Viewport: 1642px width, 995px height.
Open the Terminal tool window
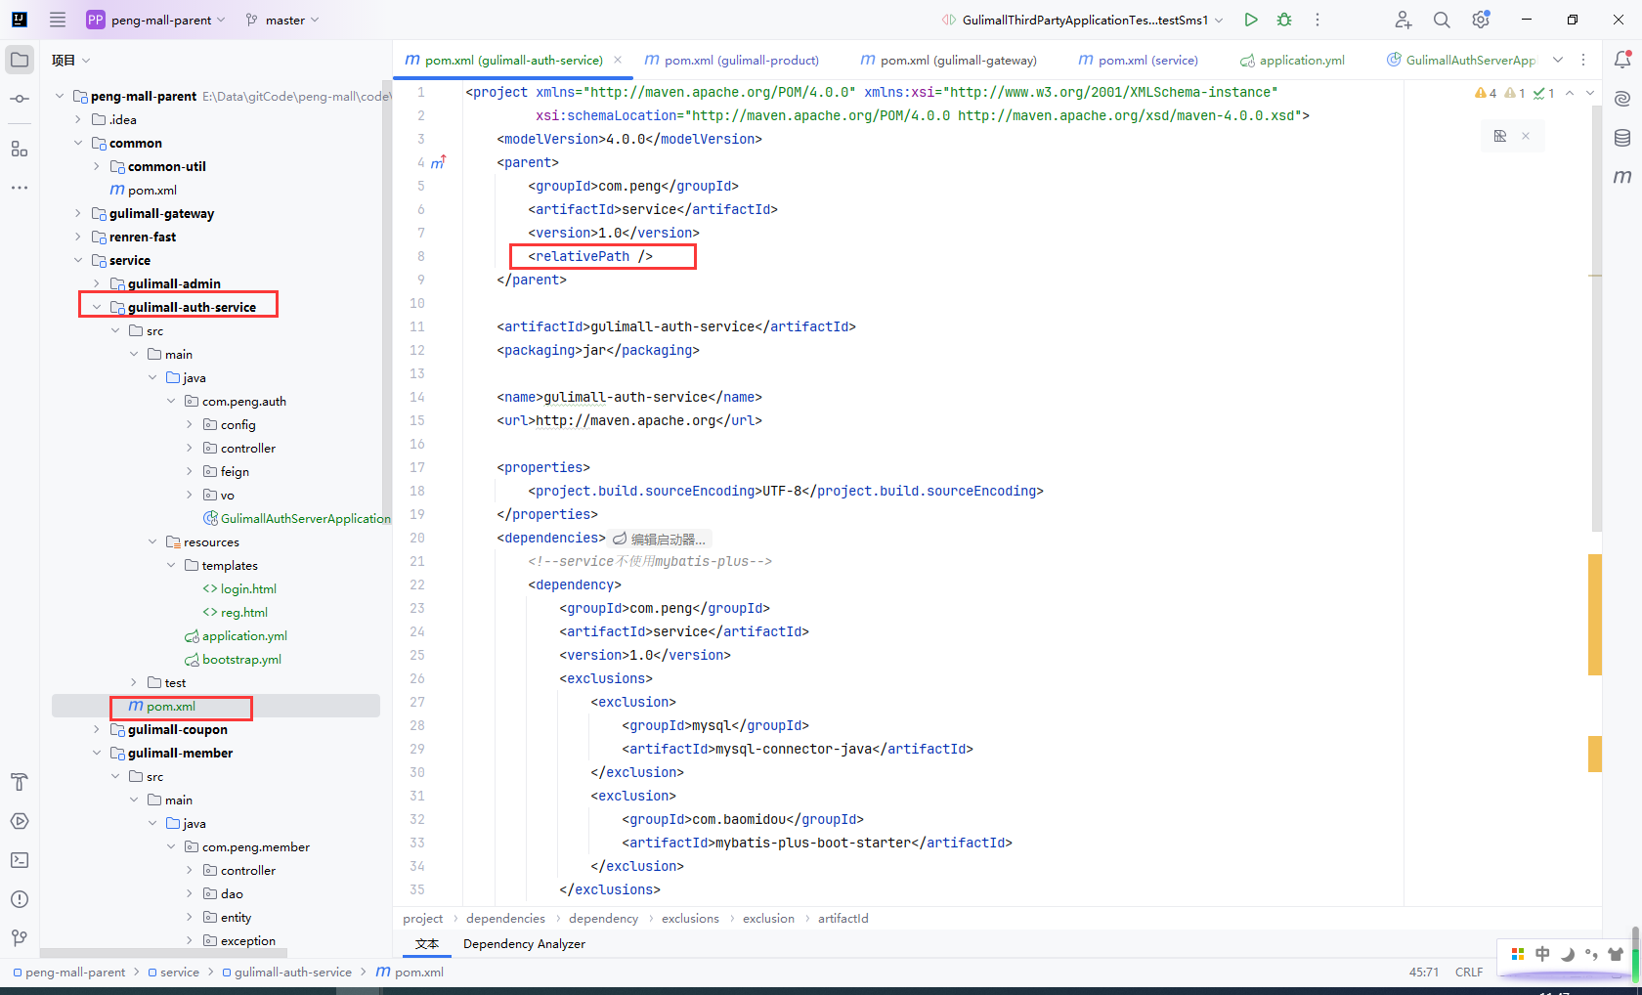coord(20,860)
